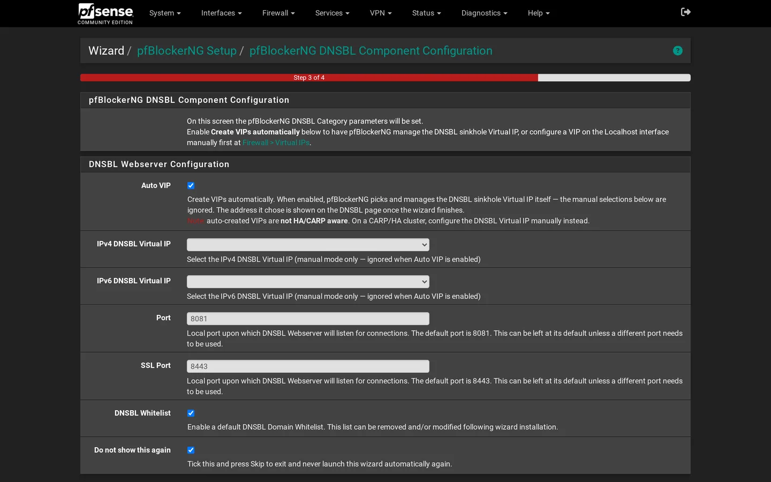Toggle the Do not show this again checkbox
This screenshot has height=482, width=771.
coord(191,450)
